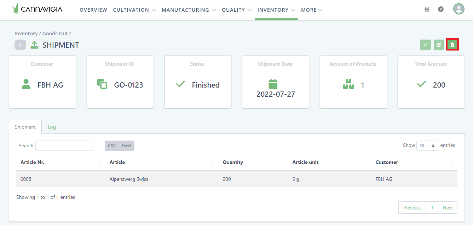Open the user profile avatar
Screen dimensions: 473x225
click(458, 9)
